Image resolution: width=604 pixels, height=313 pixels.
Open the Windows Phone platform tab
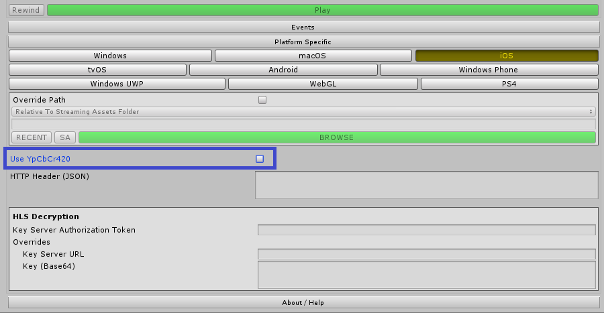tap(489, 70)
